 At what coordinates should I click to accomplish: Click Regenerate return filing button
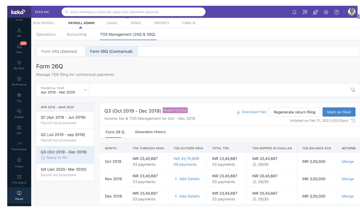[x=294, y=112]
